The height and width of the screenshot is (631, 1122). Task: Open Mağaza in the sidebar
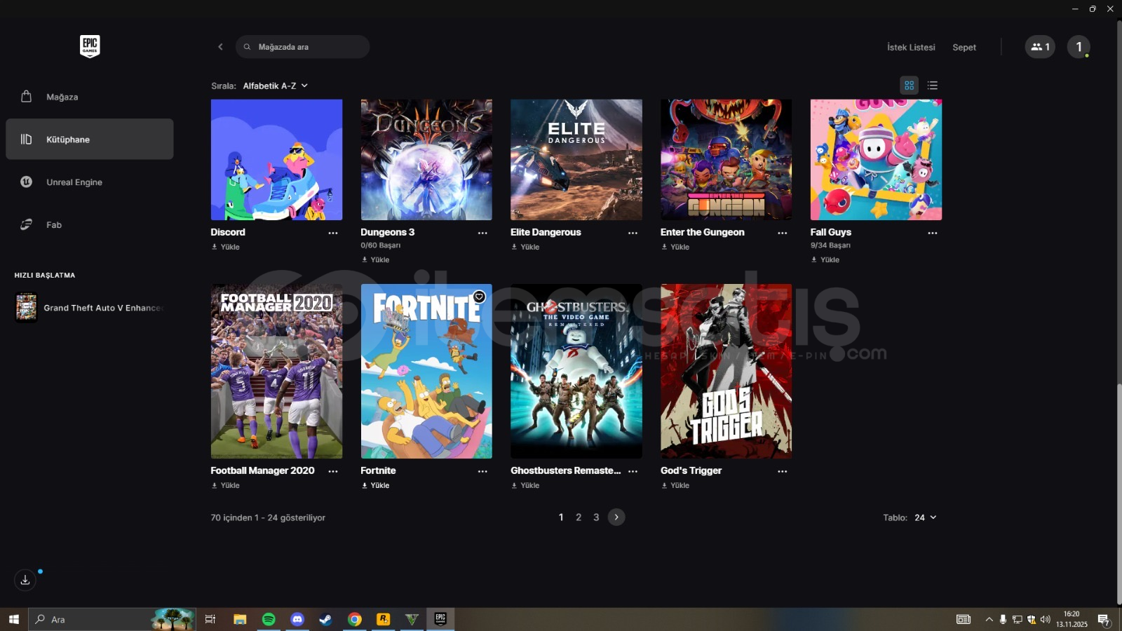[x=62, y=97]
